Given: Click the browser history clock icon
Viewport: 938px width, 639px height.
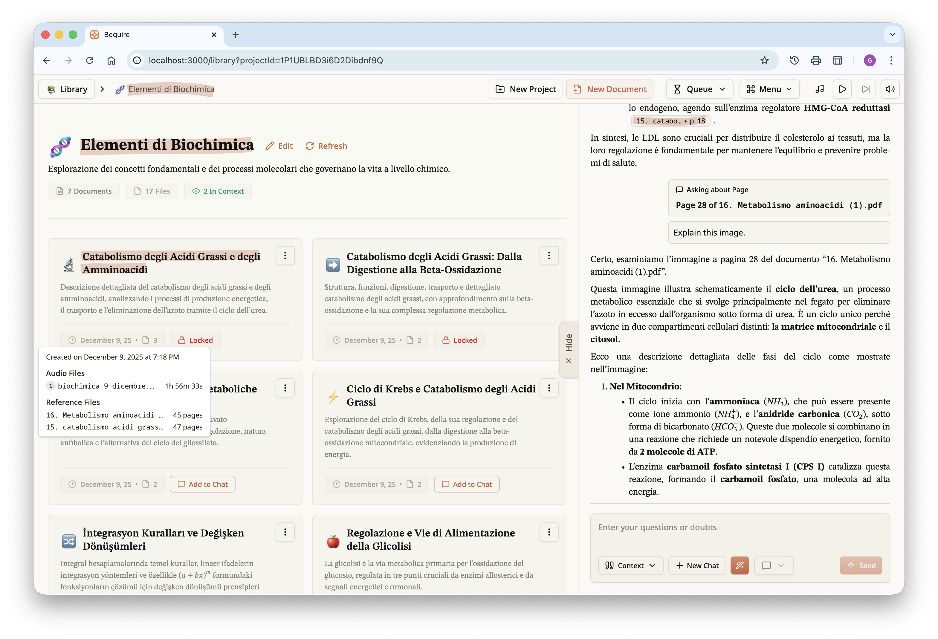Looking at the screenshot, I should point(794,61).
